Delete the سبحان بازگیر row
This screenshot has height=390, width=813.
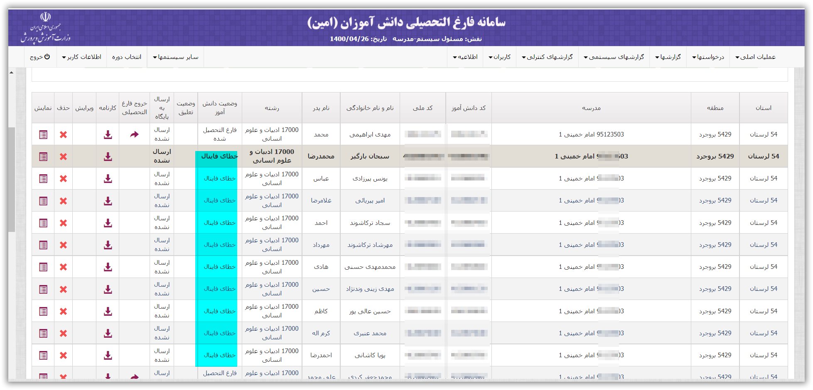[x=63, y=156]
